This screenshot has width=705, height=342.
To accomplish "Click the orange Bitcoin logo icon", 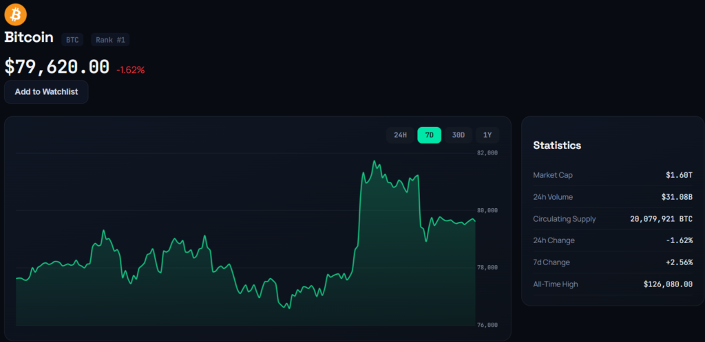I will 16,14.
